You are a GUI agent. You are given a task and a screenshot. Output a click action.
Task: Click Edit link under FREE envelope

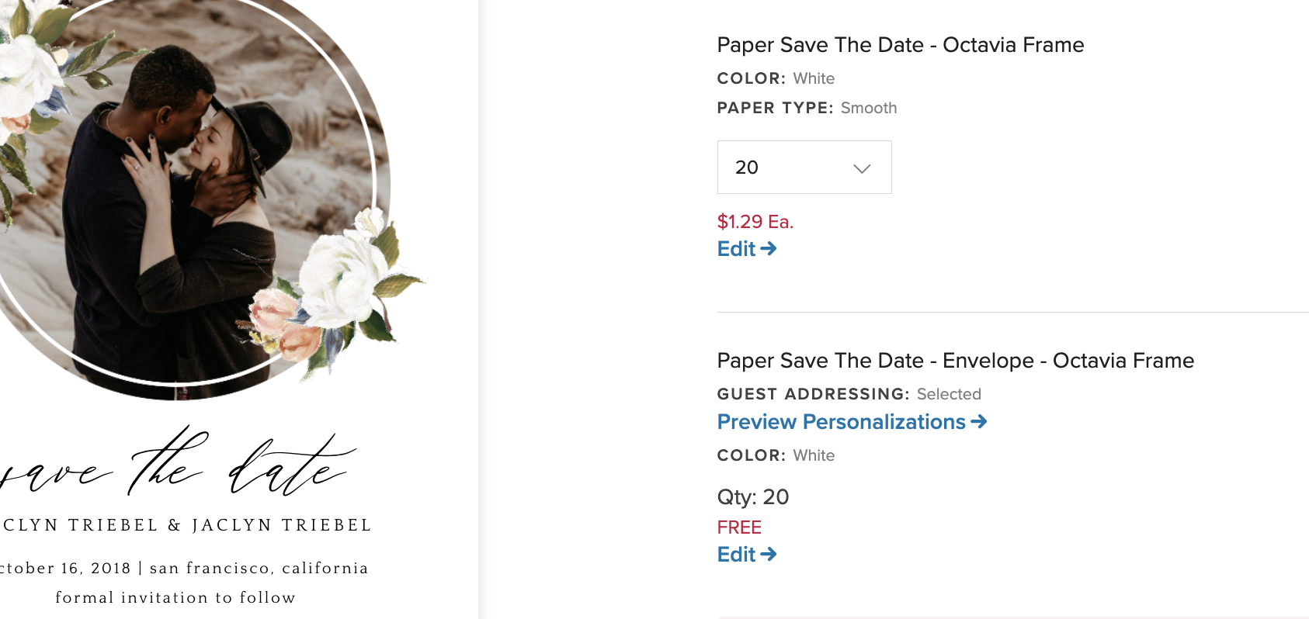(x=736, y=555)
